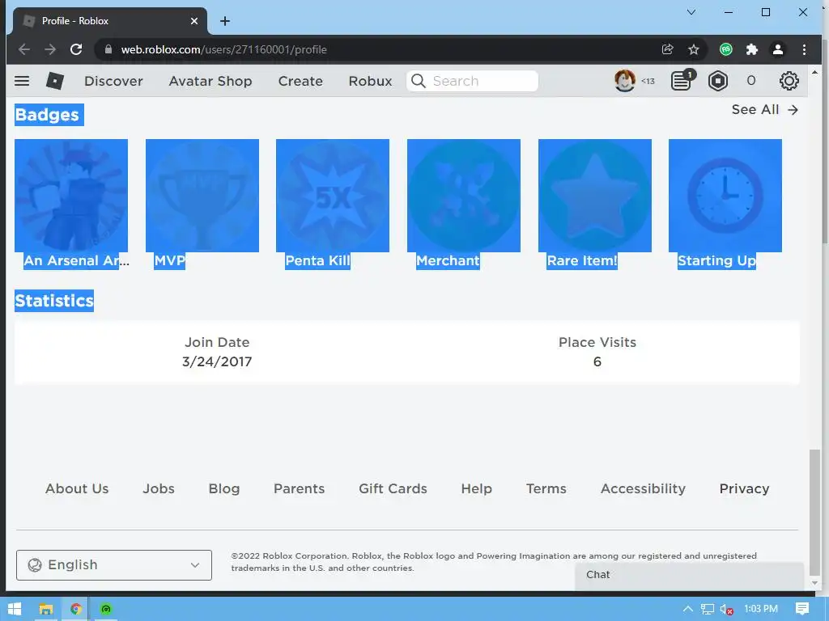Viewport: 829px width, 621px height.
Task: Open the Privacy footer link
Action: click(745, 488)
